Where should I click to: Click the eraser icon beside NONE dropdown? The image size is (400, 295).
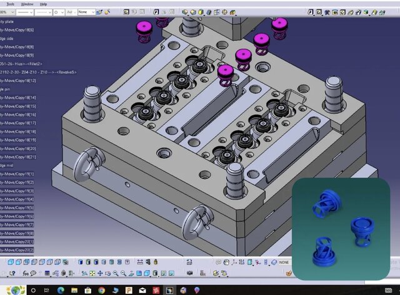[273, 262]
